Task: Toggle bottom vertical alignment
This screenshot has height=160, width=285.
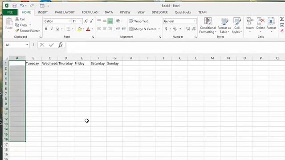Action: (x=110, y=21)
